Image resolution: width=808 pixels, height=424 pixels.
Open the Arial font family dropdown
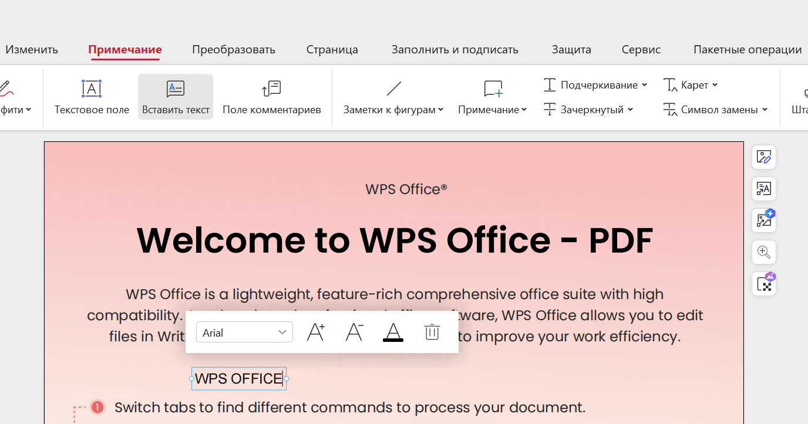(244, 332)
